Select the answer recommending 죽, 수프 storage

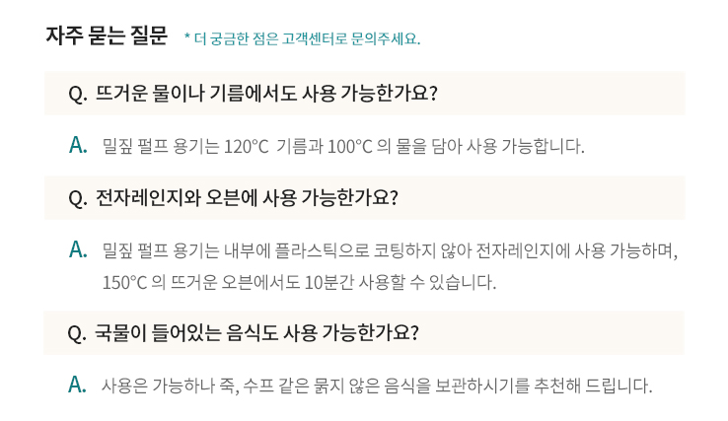click(377, 385)
